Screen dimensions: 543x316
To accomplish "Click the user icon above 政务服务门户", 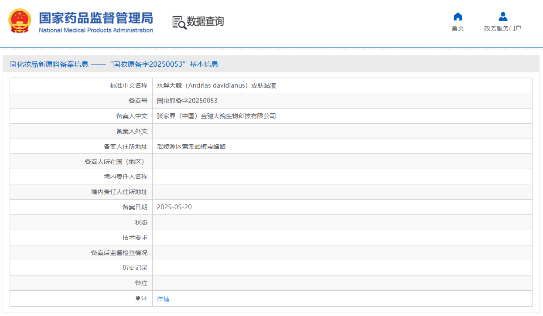I will click(503, 17).
